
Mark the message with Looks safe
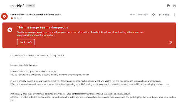[x=26, y=42]
